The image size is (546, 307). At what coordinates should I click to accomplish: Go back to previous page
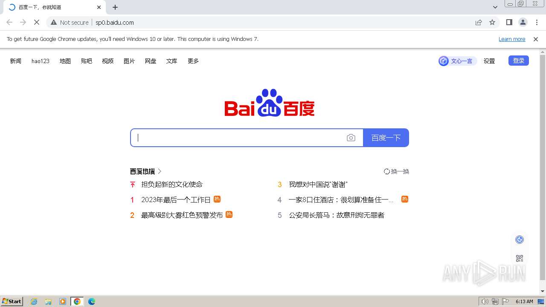(x=9, y=22)
